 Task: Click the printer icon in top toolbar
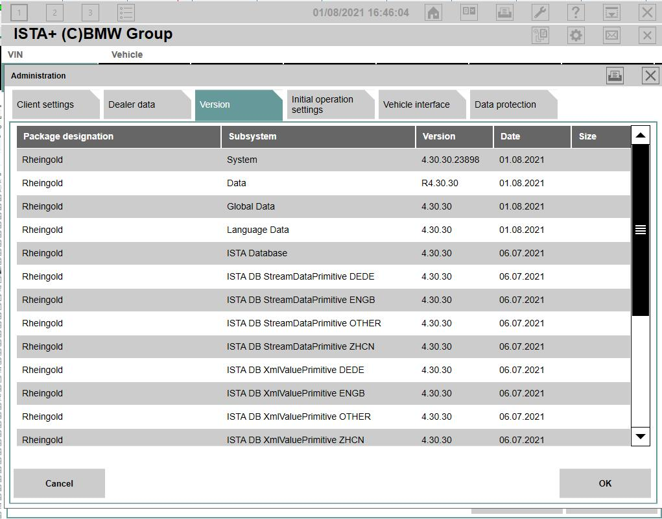click(504, 12)
